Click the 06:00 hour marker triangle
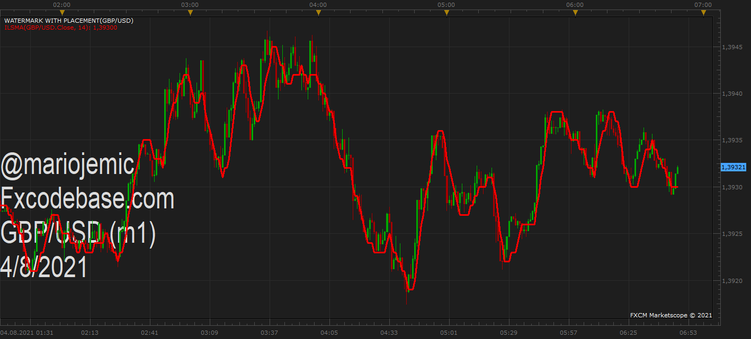Image resolution: width=751 pixels, height=339 pixels. [x=575, y=12]
